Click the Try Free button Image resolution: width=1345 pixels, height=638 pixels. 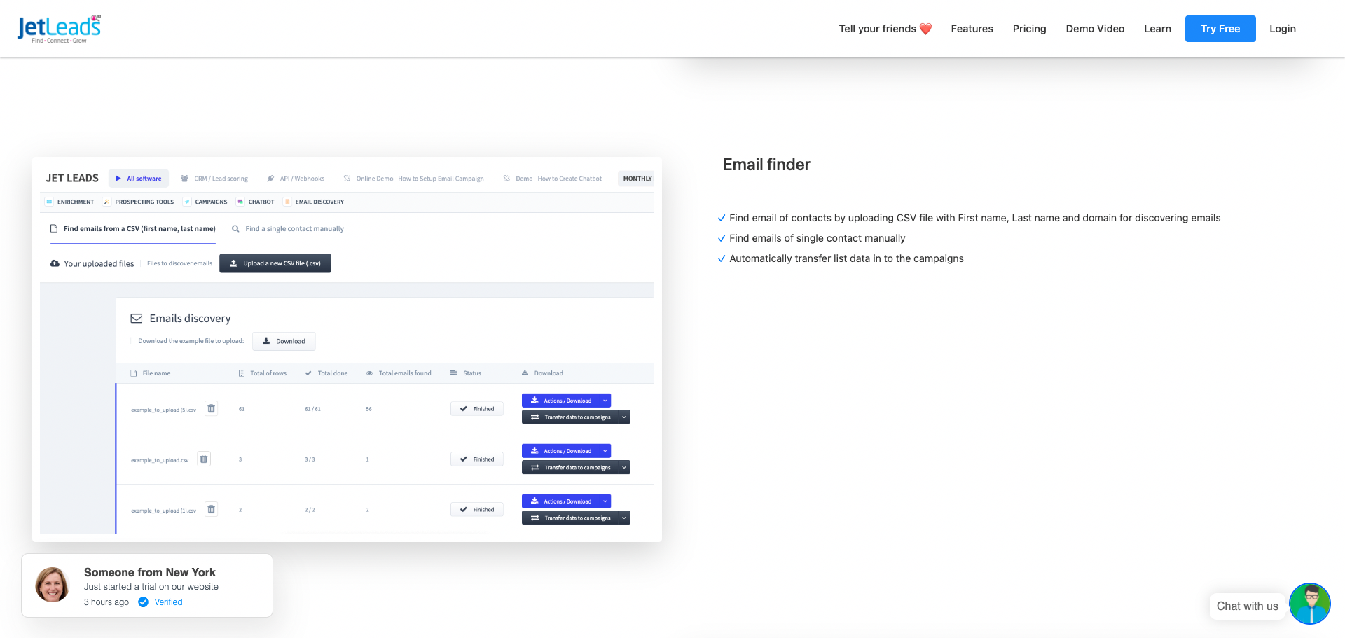click(1220, 29)
